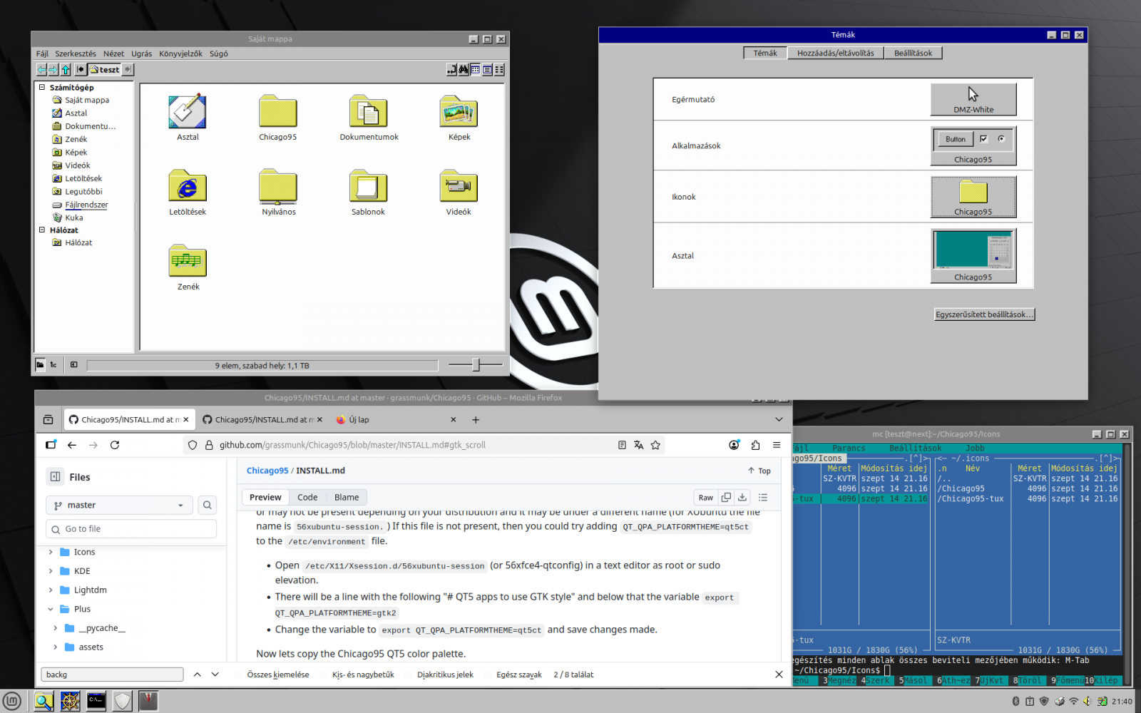
Task: Switch to the Code view tab
Action: click(x=307, y=497)
